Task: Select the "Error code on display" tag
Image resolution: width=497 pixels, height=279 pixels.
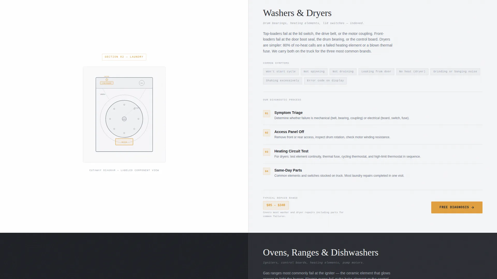Action: (325, 81)
